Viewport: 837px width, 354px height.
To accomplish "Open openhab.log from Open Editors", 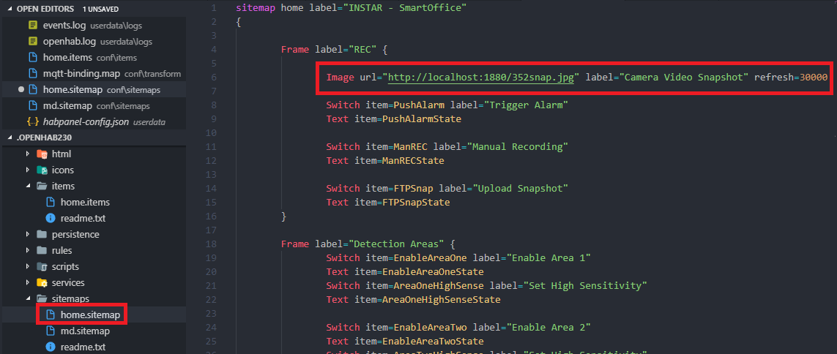I will (66, 42).
